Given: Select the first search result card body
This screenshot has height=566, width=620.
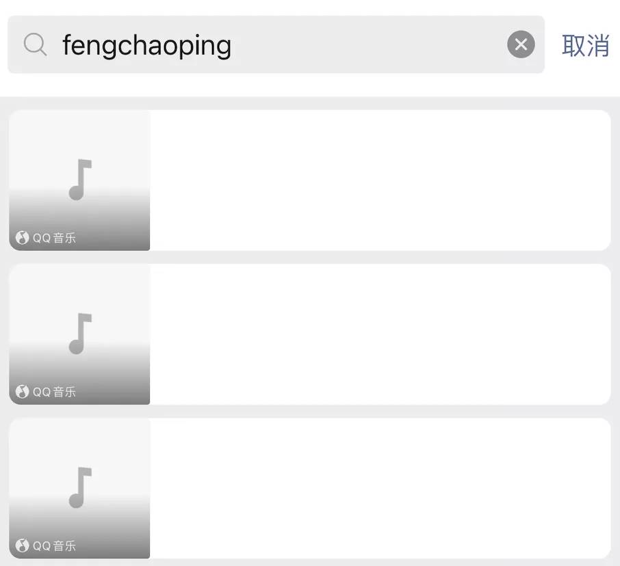Looking at the screenshot, I should (380, 180).
